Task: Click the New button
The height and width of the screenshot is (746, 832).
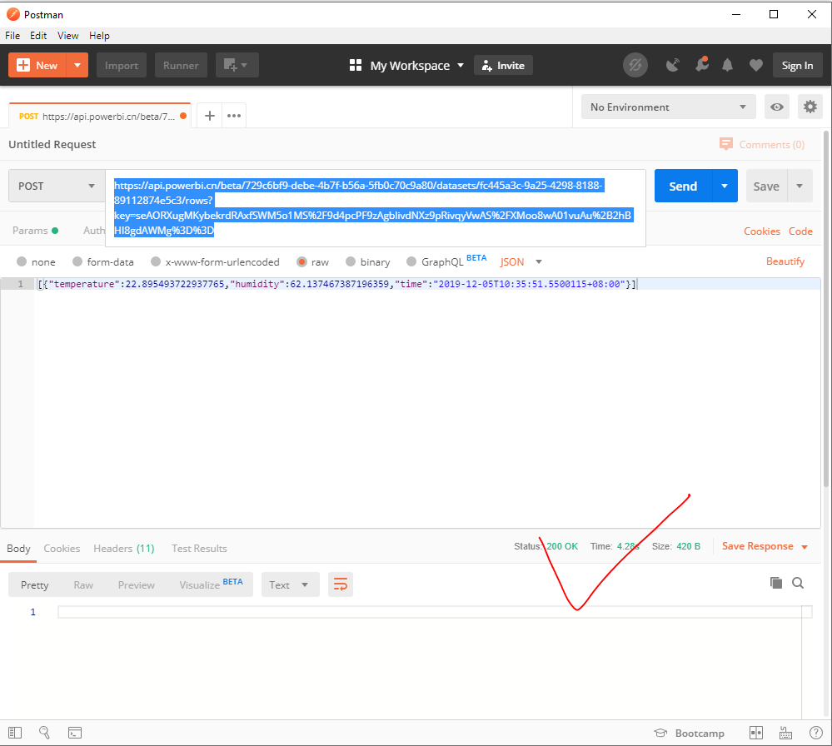Action: tap(37, 65)
